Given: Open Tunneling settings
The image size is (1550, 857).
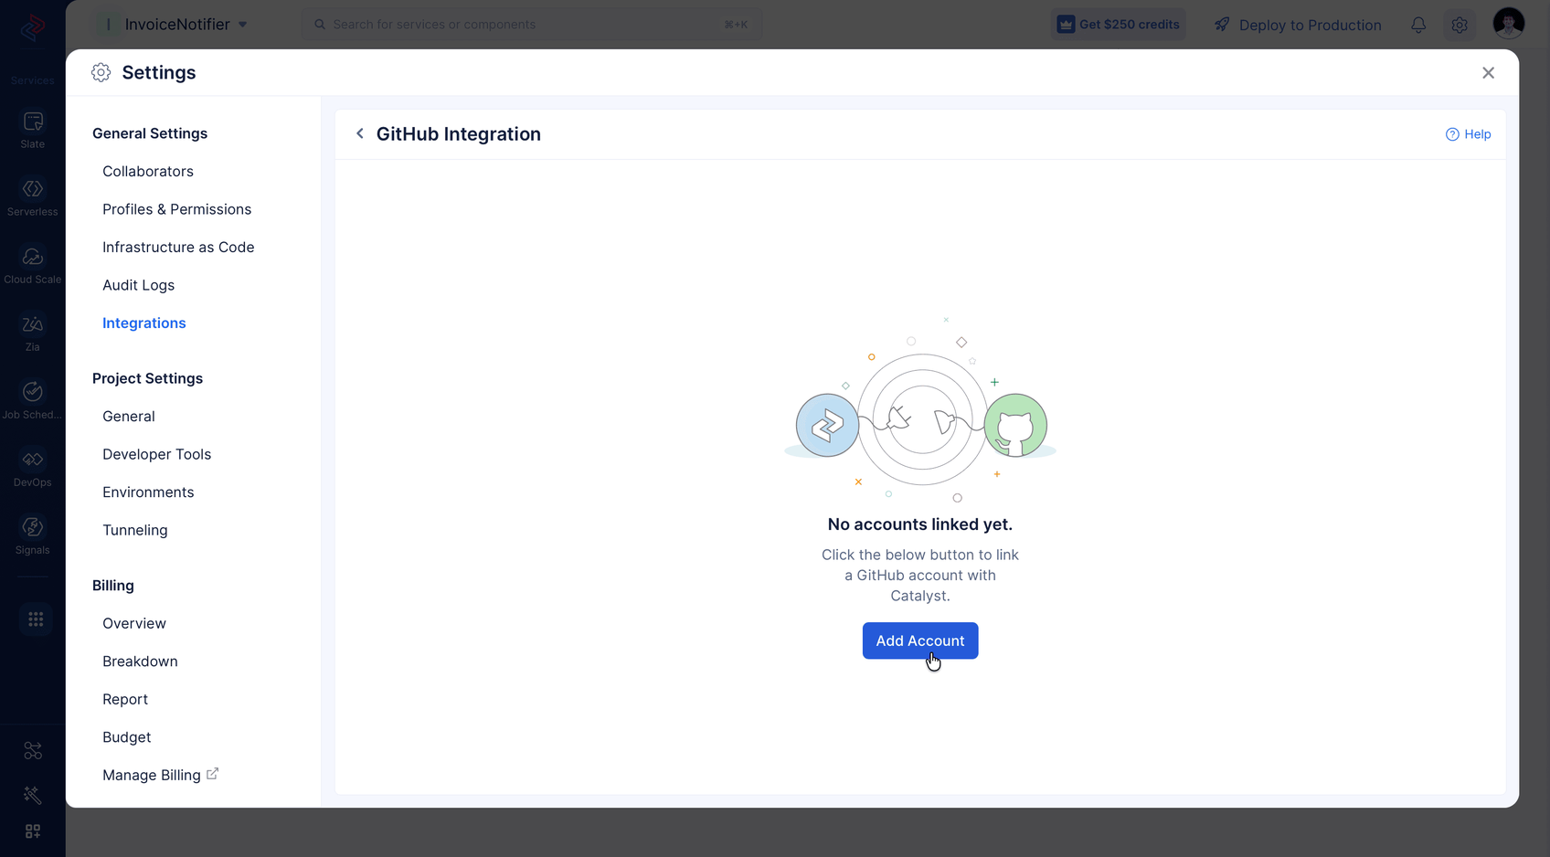Looking at the screenshot, I should [x=135, y=530].
